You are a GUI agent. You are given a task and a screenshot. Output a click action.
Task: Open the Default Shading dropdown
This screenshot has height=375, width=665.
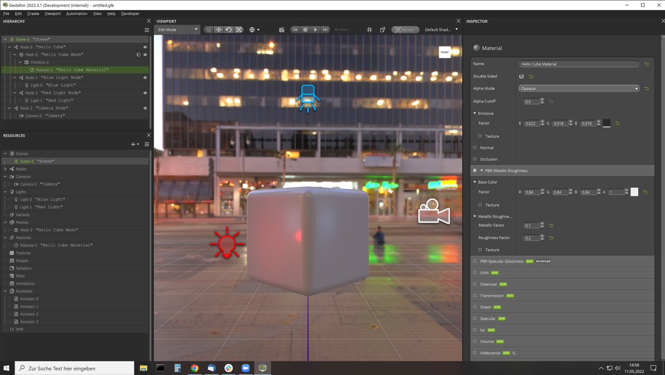[442, 29]
